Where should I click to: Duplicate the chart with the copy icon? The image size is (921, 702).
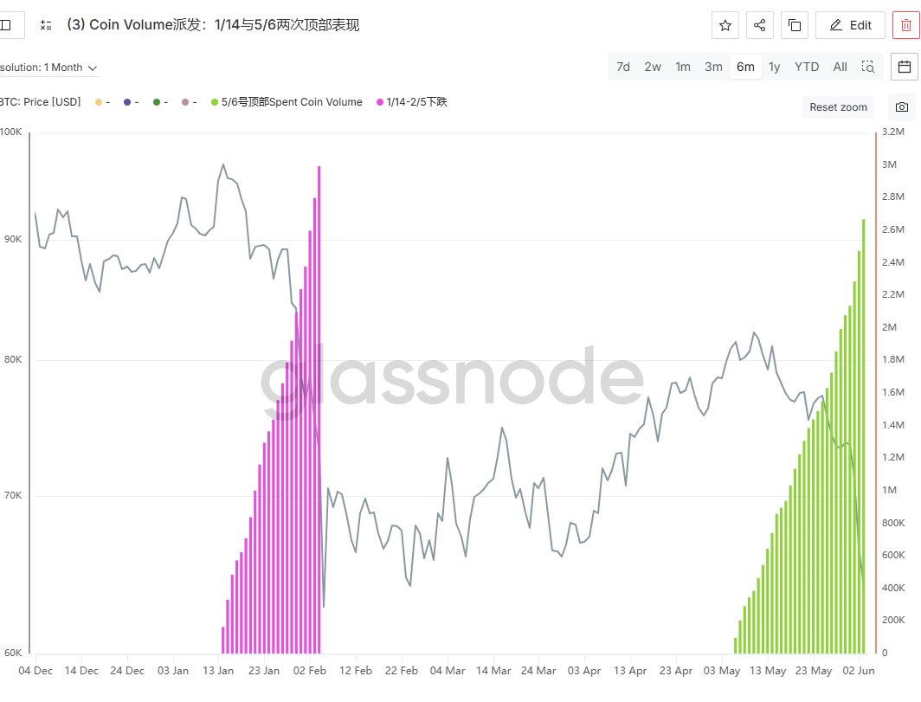click(x=794, y=25)
